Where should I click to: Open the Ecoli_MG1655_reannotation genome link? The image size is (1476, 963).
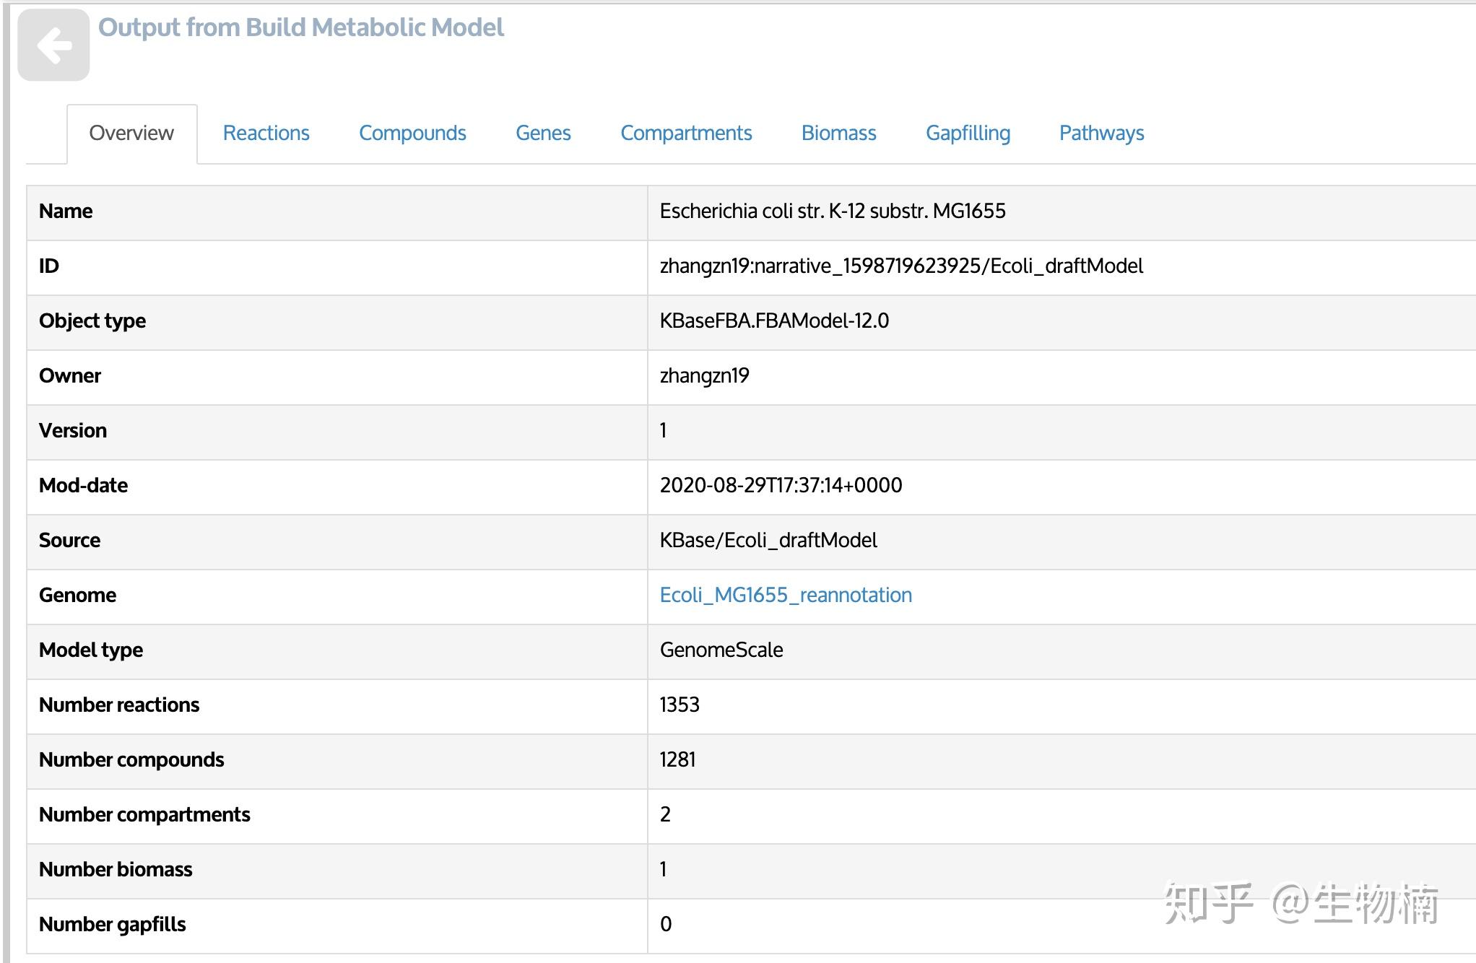[786, 595]
